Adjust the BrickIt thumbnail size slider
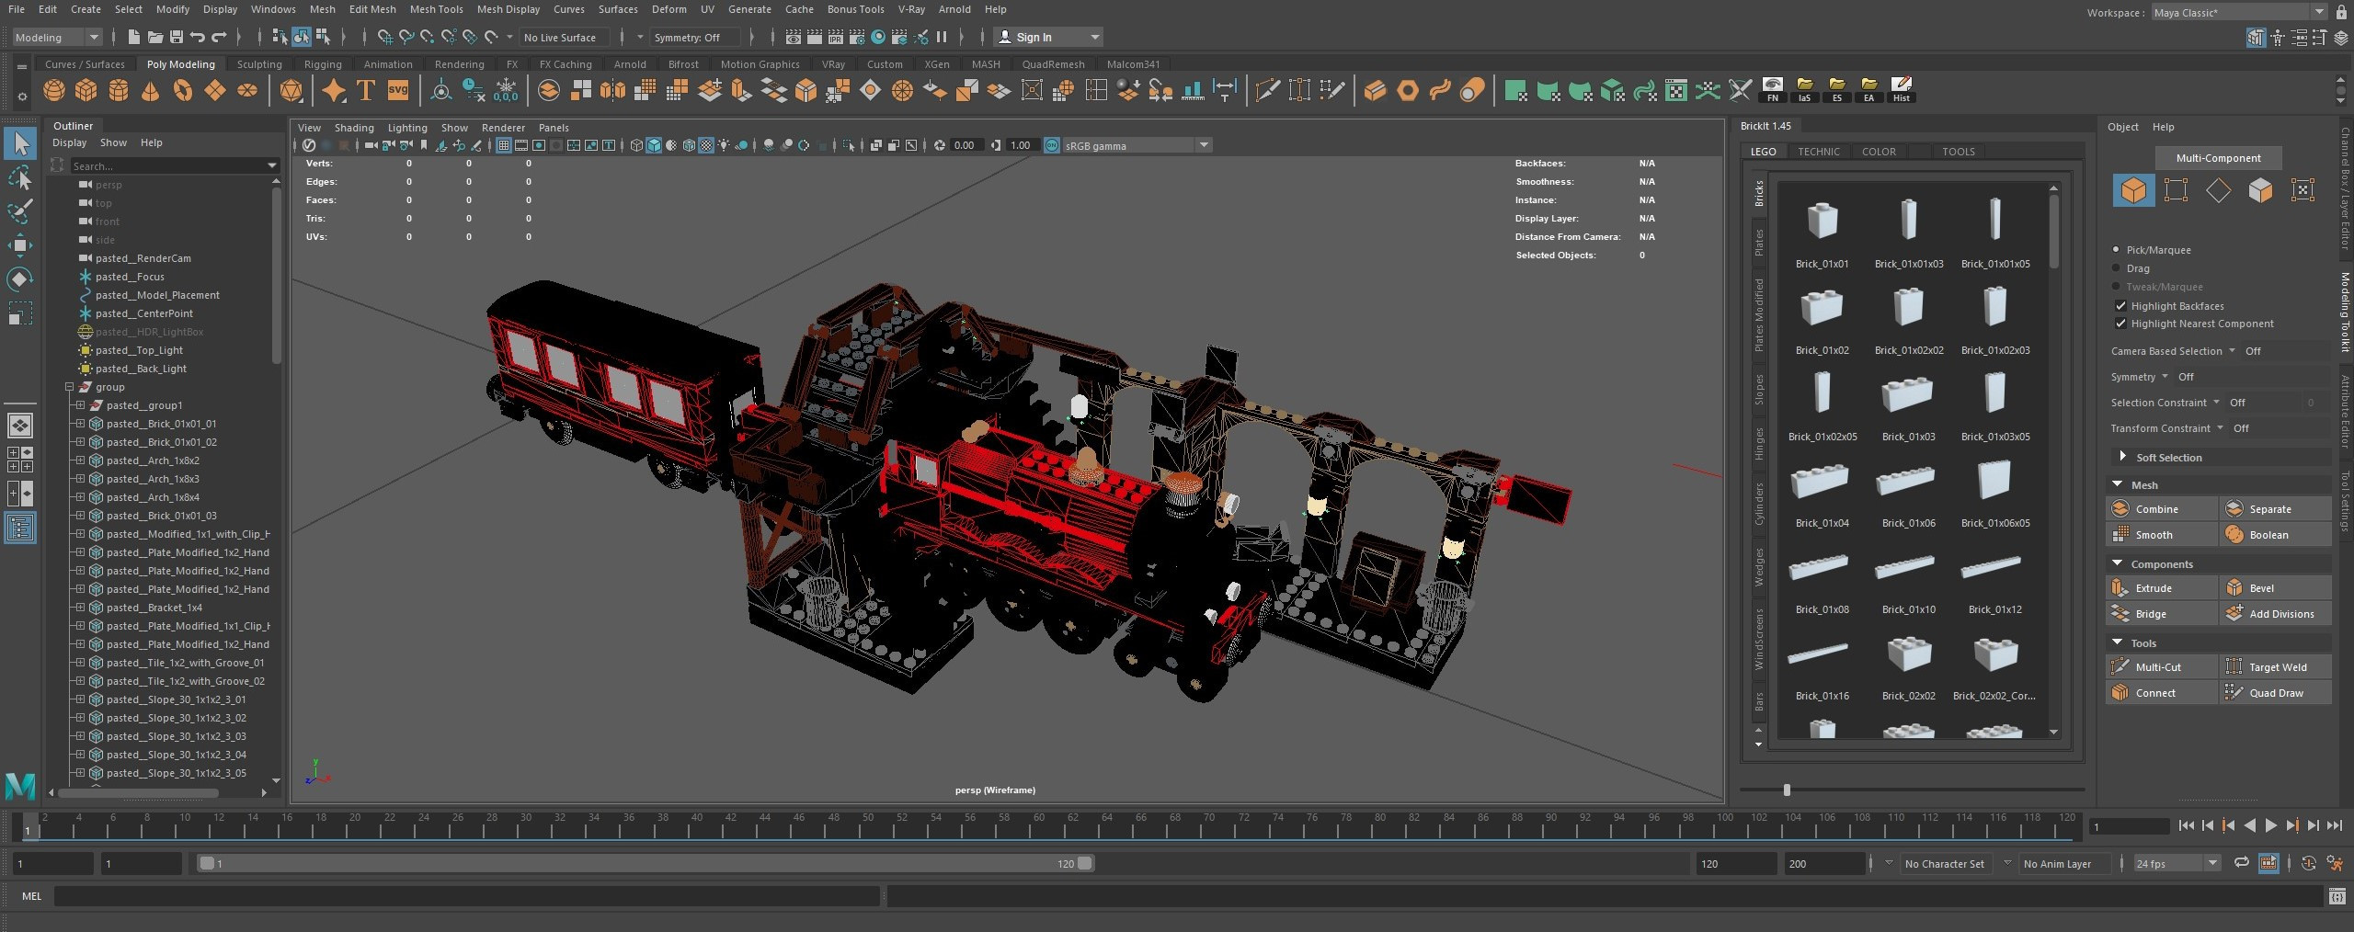The image size is (2354, 932). (x=1787, y=790)
